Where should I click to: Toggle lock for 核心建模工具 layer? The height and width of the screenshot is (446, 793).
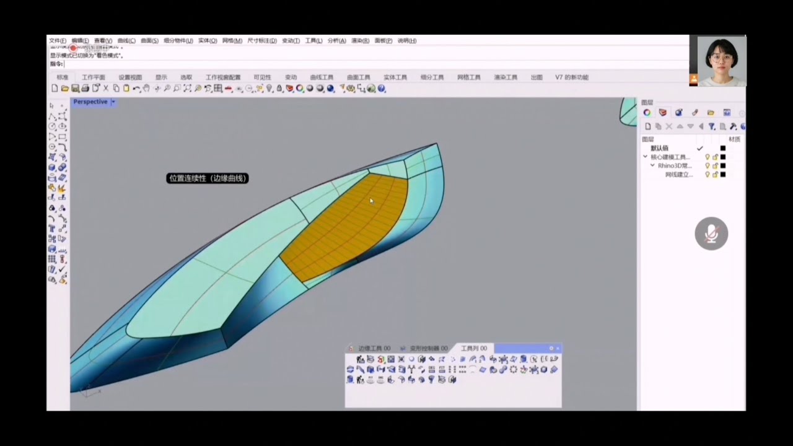(x=715, y=157)
